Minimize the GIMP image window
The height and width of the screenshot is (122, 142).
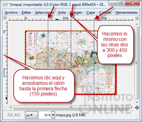113,3
